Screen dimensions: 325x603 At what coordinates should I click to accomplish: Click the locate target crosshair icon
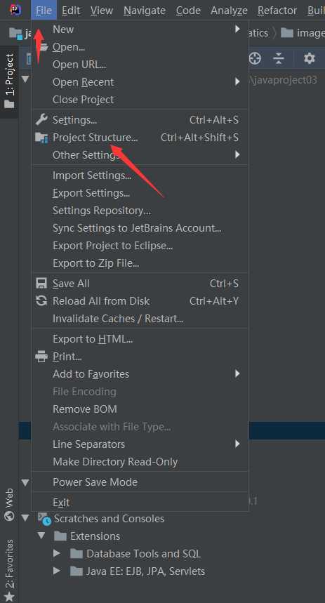255,58
